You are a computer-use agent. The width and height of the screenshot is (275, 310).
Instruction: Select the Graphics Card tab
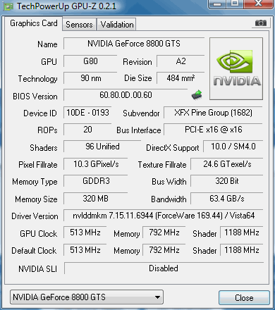[x=34, y=23]
